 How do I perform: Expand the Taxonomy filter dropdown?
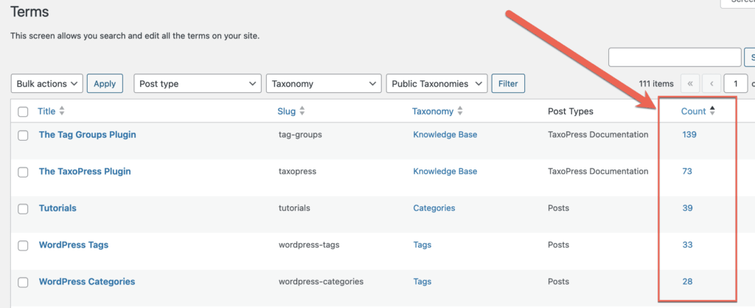(x=324, y=83)
